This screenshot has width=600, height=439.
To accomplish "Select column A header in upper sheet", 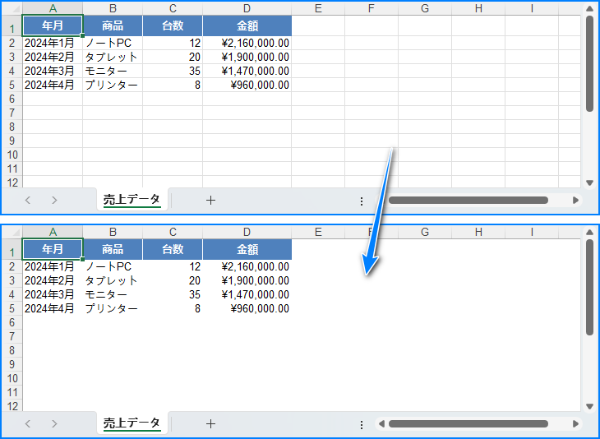I will point(53,8).
